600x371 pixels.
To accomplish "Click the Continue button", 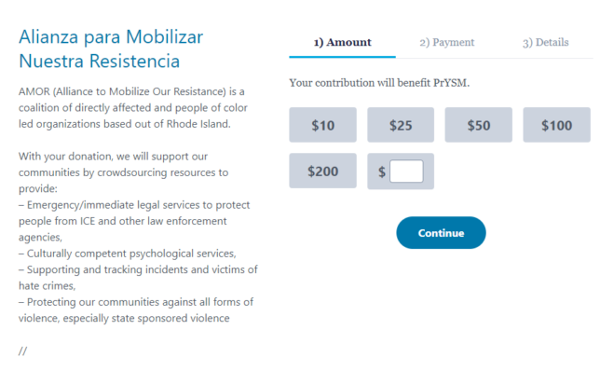I will 441,233.
